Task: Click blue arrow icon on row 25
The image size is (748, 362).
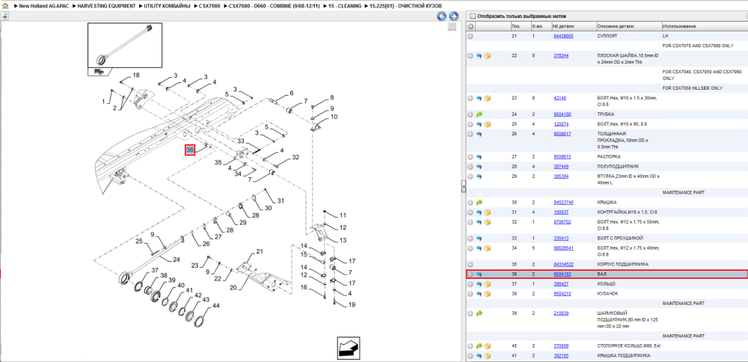Action: [479, 124]
